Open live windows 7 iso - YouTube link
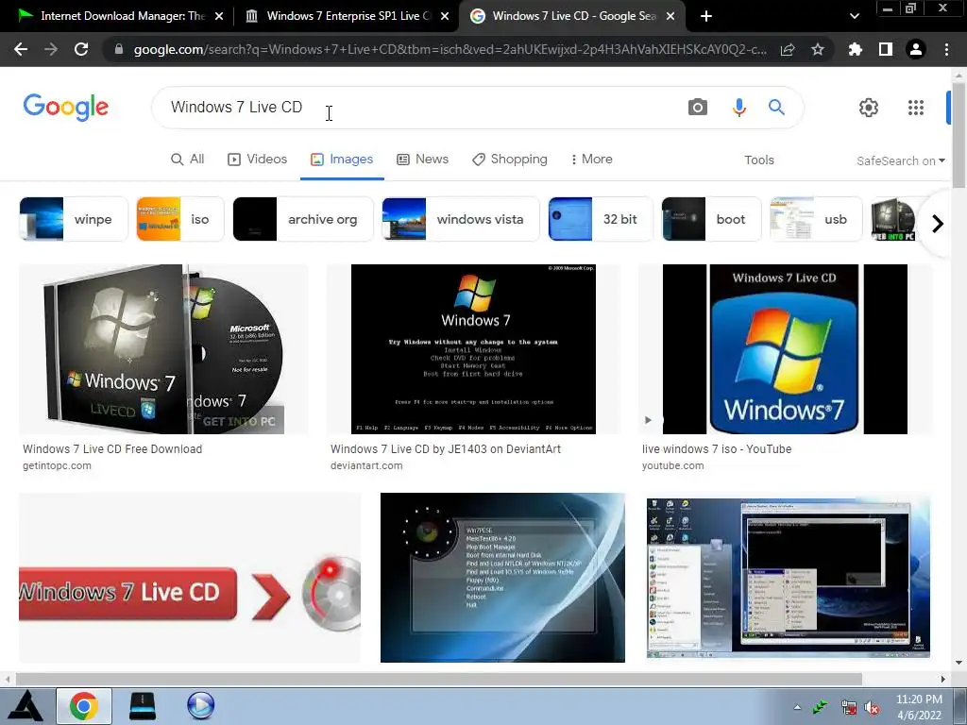Screen dimensions: 967x725 tap(717, 449)
